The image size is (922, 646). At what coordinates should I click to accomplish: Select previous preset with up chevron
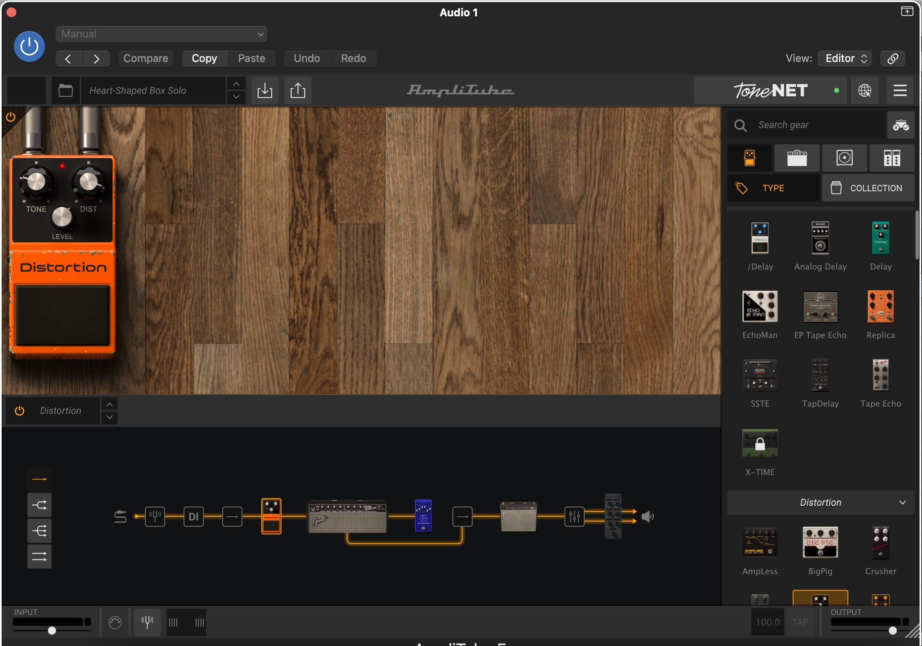(x=236, y=84)
